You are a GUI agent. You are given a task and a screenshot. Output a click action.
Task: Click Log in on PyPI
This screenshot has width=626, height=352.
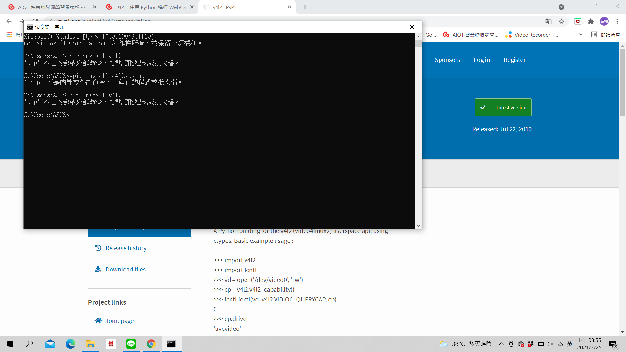[x=482, y=60]
